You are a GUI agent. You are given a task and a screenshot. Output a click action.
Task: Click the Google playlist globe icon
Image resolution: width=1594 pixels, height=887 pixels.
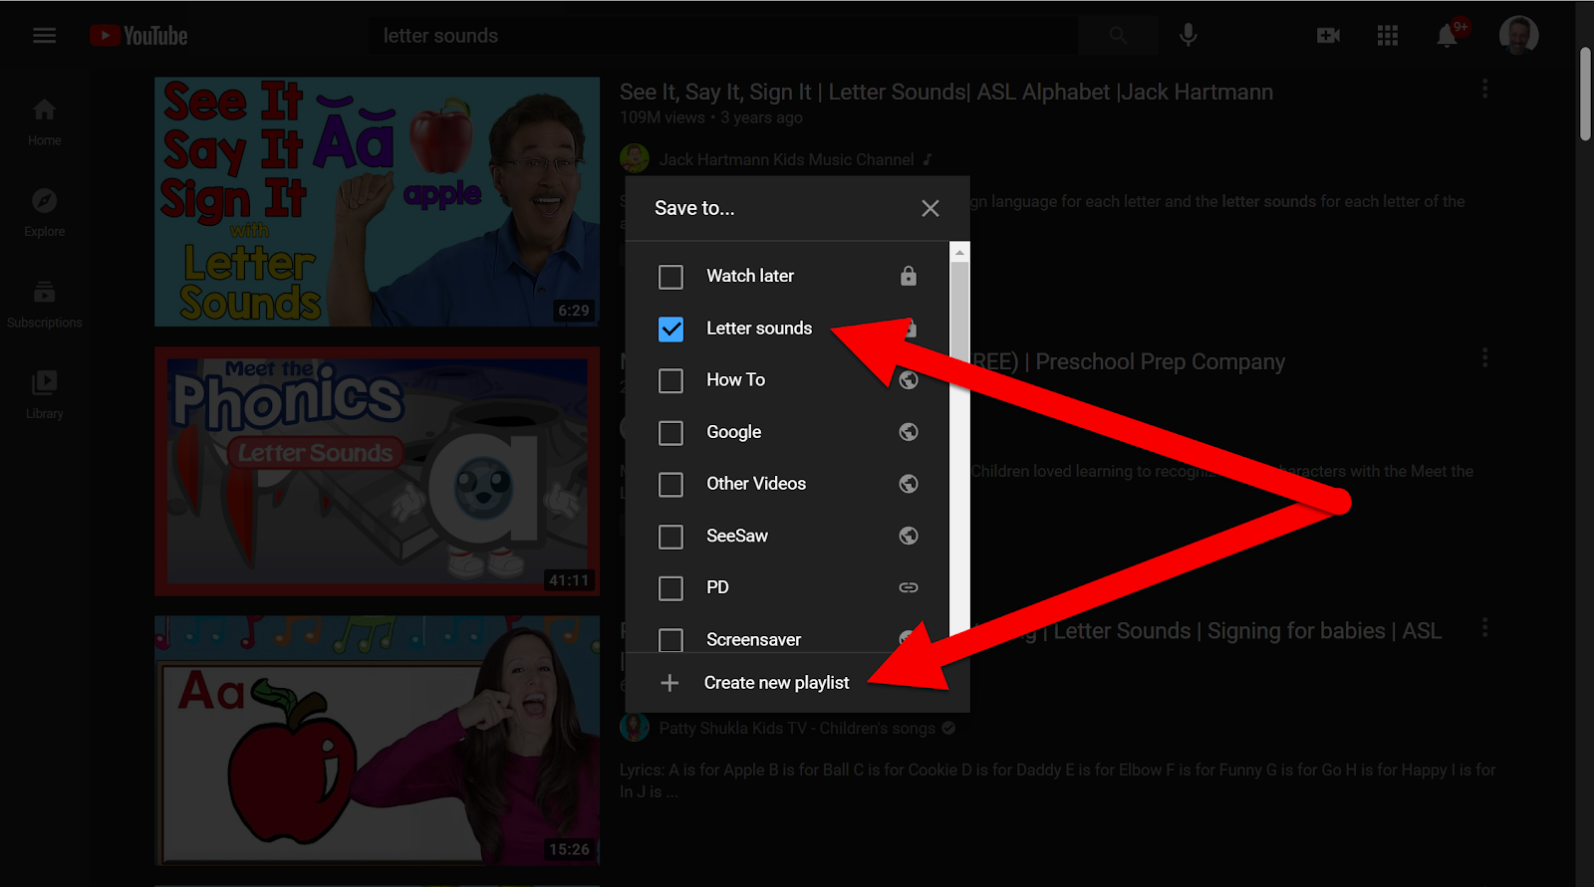coord(909,431)
